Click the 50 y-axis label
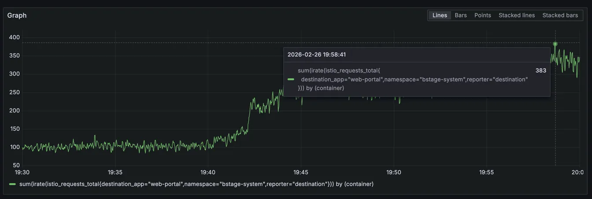 (16, 165)
